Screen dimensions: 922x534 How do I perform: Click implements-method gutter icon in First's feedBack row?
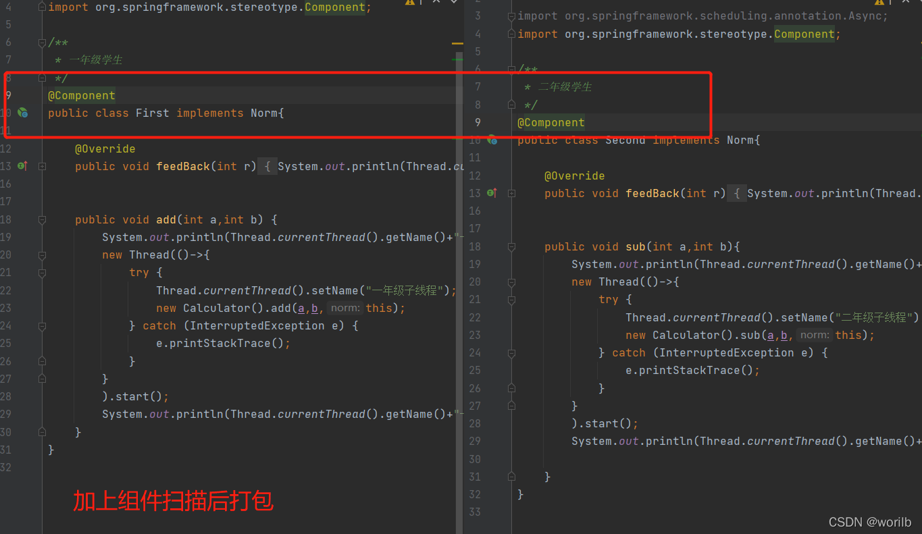click(22, 165)
